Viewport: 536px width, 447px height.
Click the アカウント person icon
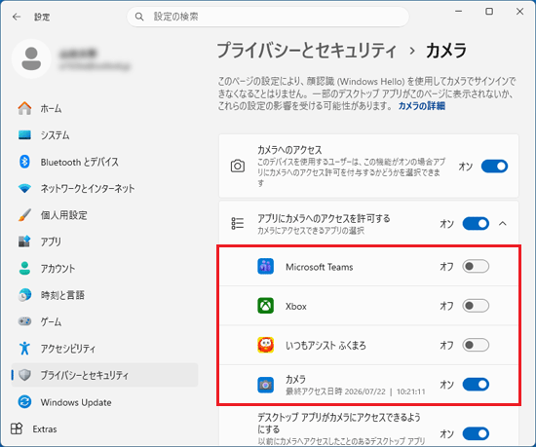pos(24,268)
